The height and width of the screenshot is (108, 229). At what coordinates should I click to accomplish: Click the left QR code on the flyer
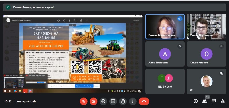click(77, 67)
